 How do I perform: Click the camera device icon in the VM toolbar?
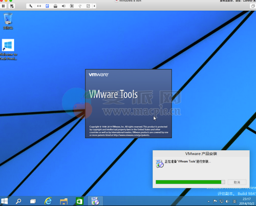pos(72,6)
